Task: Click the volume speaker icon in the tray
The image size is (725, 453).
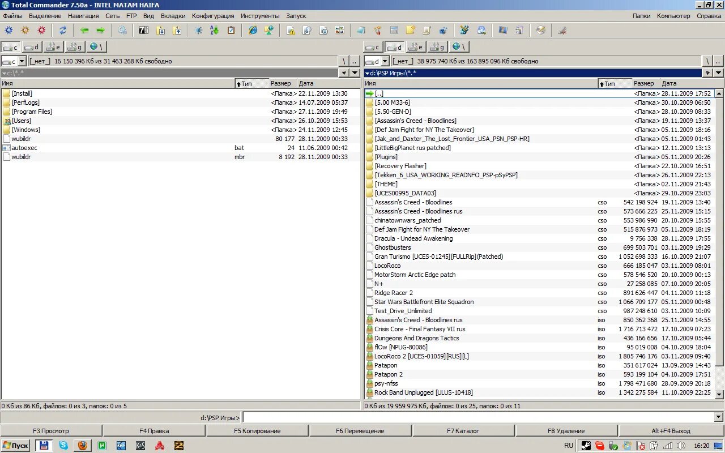Action: (x=681, y=446)
